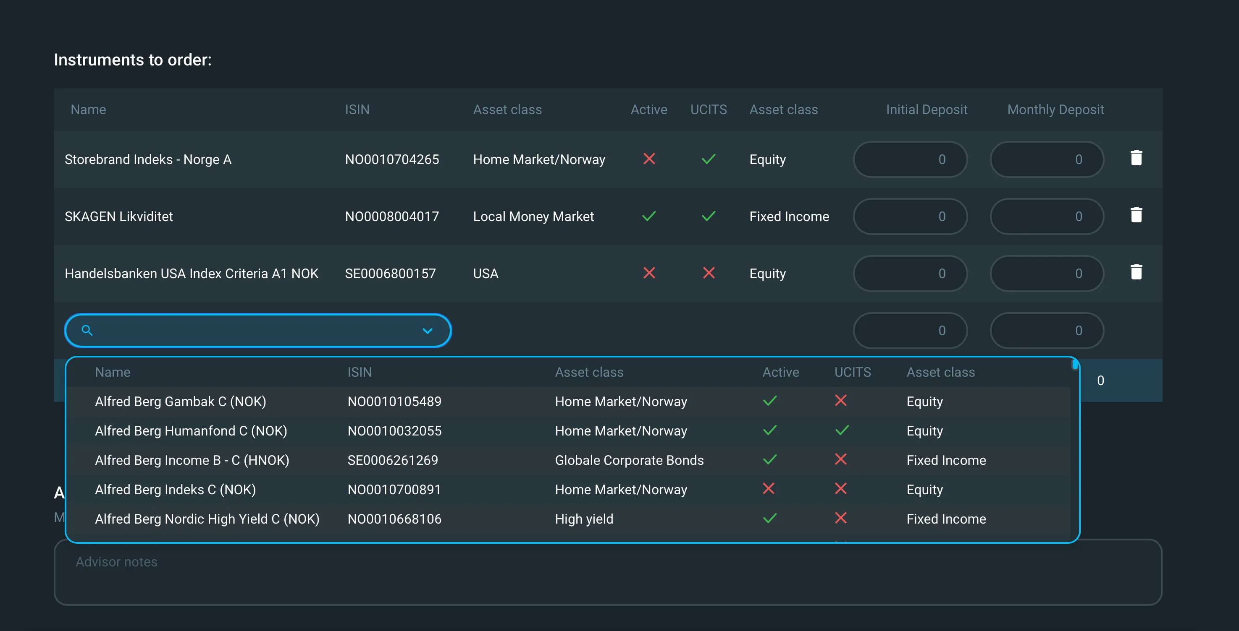Delete the Storebrand Indeks - Norge A row
1239x631 pixels.
click(x=1136, y=158)
